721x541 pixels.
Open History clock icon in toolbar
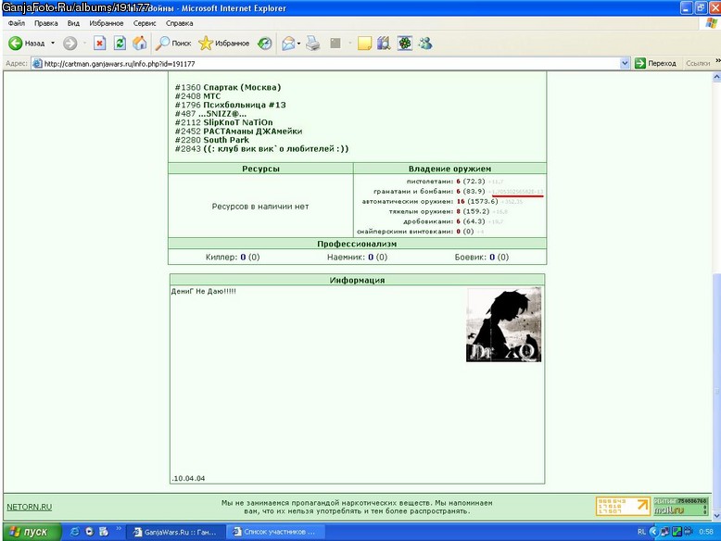(264, 44)
